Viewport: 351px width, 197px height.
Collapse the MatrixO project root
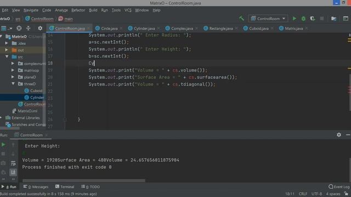[1, 37]
